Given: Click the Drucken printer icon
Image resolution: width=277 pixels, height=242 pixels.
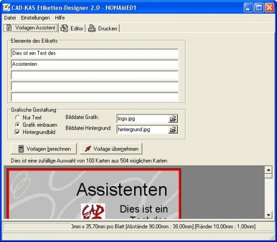Looking at the screenshot, I should (x=91, y=28).
